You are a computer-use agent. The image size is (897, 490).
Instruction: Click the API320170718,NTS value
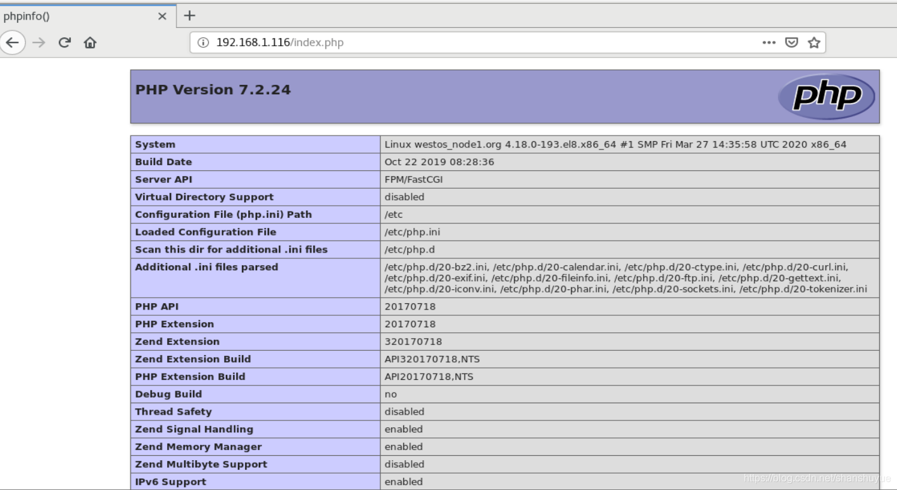tap(432, 359)
